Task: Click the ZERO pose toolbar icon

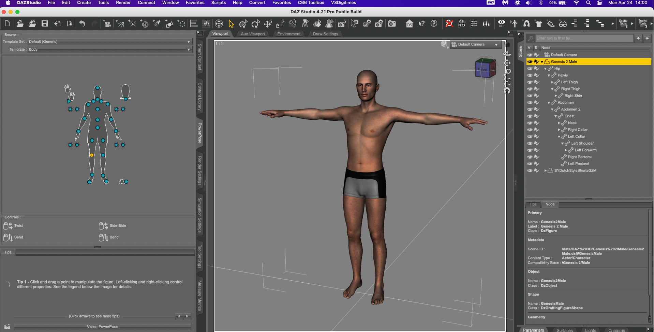Action: (462, 23)
